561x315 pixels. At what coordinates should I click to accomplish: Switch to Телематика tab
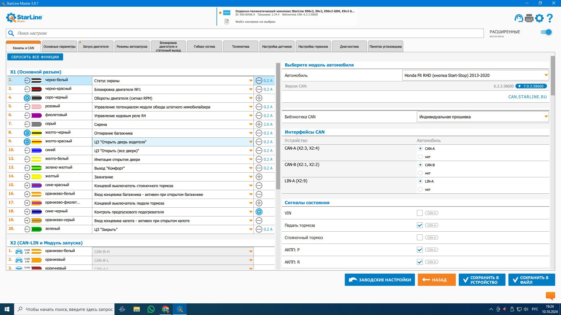(240, 47)
